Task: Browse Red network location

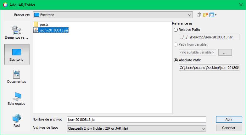Action: [16, 121]
